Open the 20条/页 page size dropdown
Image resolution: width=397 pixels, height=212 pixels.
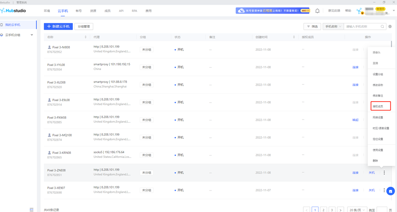[357, 210]
